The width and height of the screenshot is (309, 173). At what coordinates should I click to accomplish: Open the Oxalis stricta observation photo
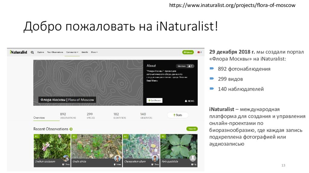click(x=97, y=146)
